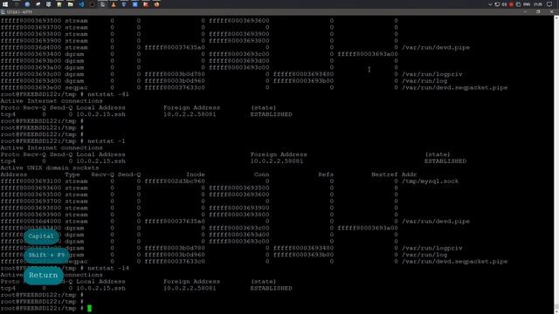The image size is (559, 314).
Task: Open the red taskbar app icon
Action: 146,4
